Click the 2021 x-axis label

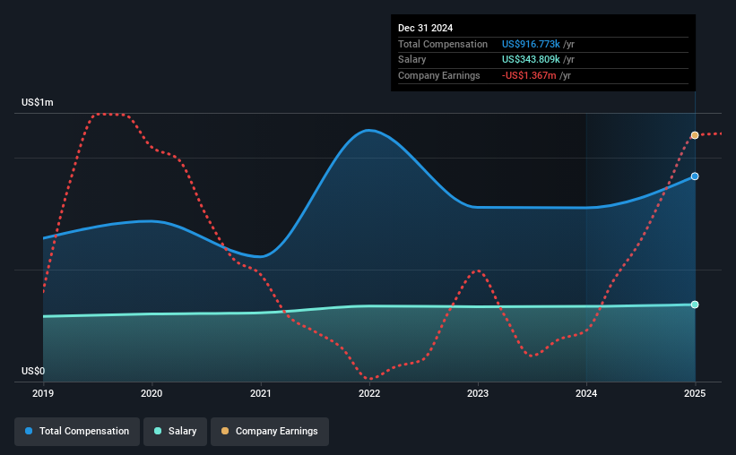[261, 393]
